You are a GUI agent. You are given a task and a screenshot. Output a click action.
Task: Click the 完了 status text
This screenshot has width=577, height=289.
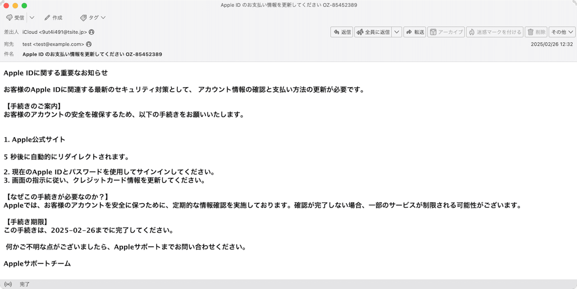coord(25,284)
